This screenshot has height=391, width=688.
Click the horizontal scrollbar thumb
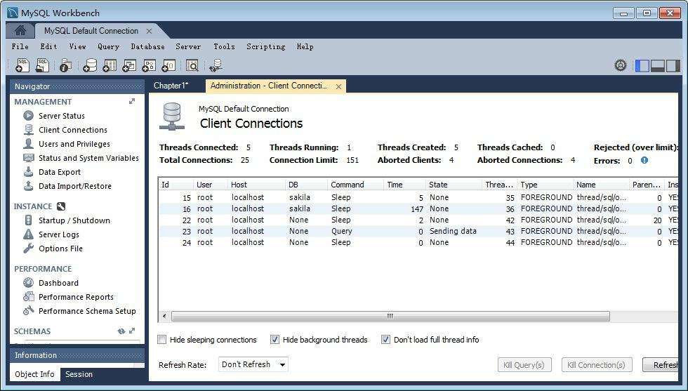pos(390,316)
